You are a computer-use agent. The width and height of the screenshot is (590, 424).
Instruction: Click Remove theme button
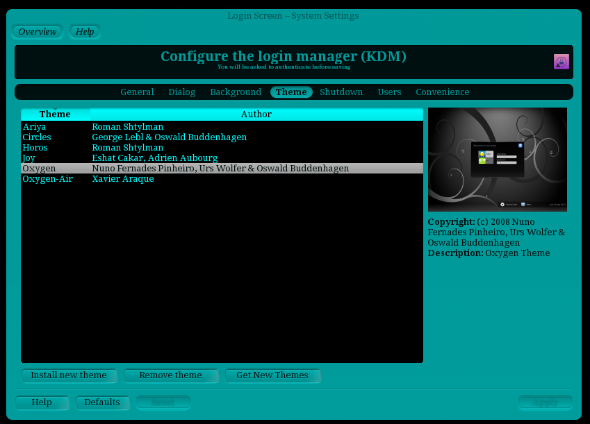coord(171,375)
